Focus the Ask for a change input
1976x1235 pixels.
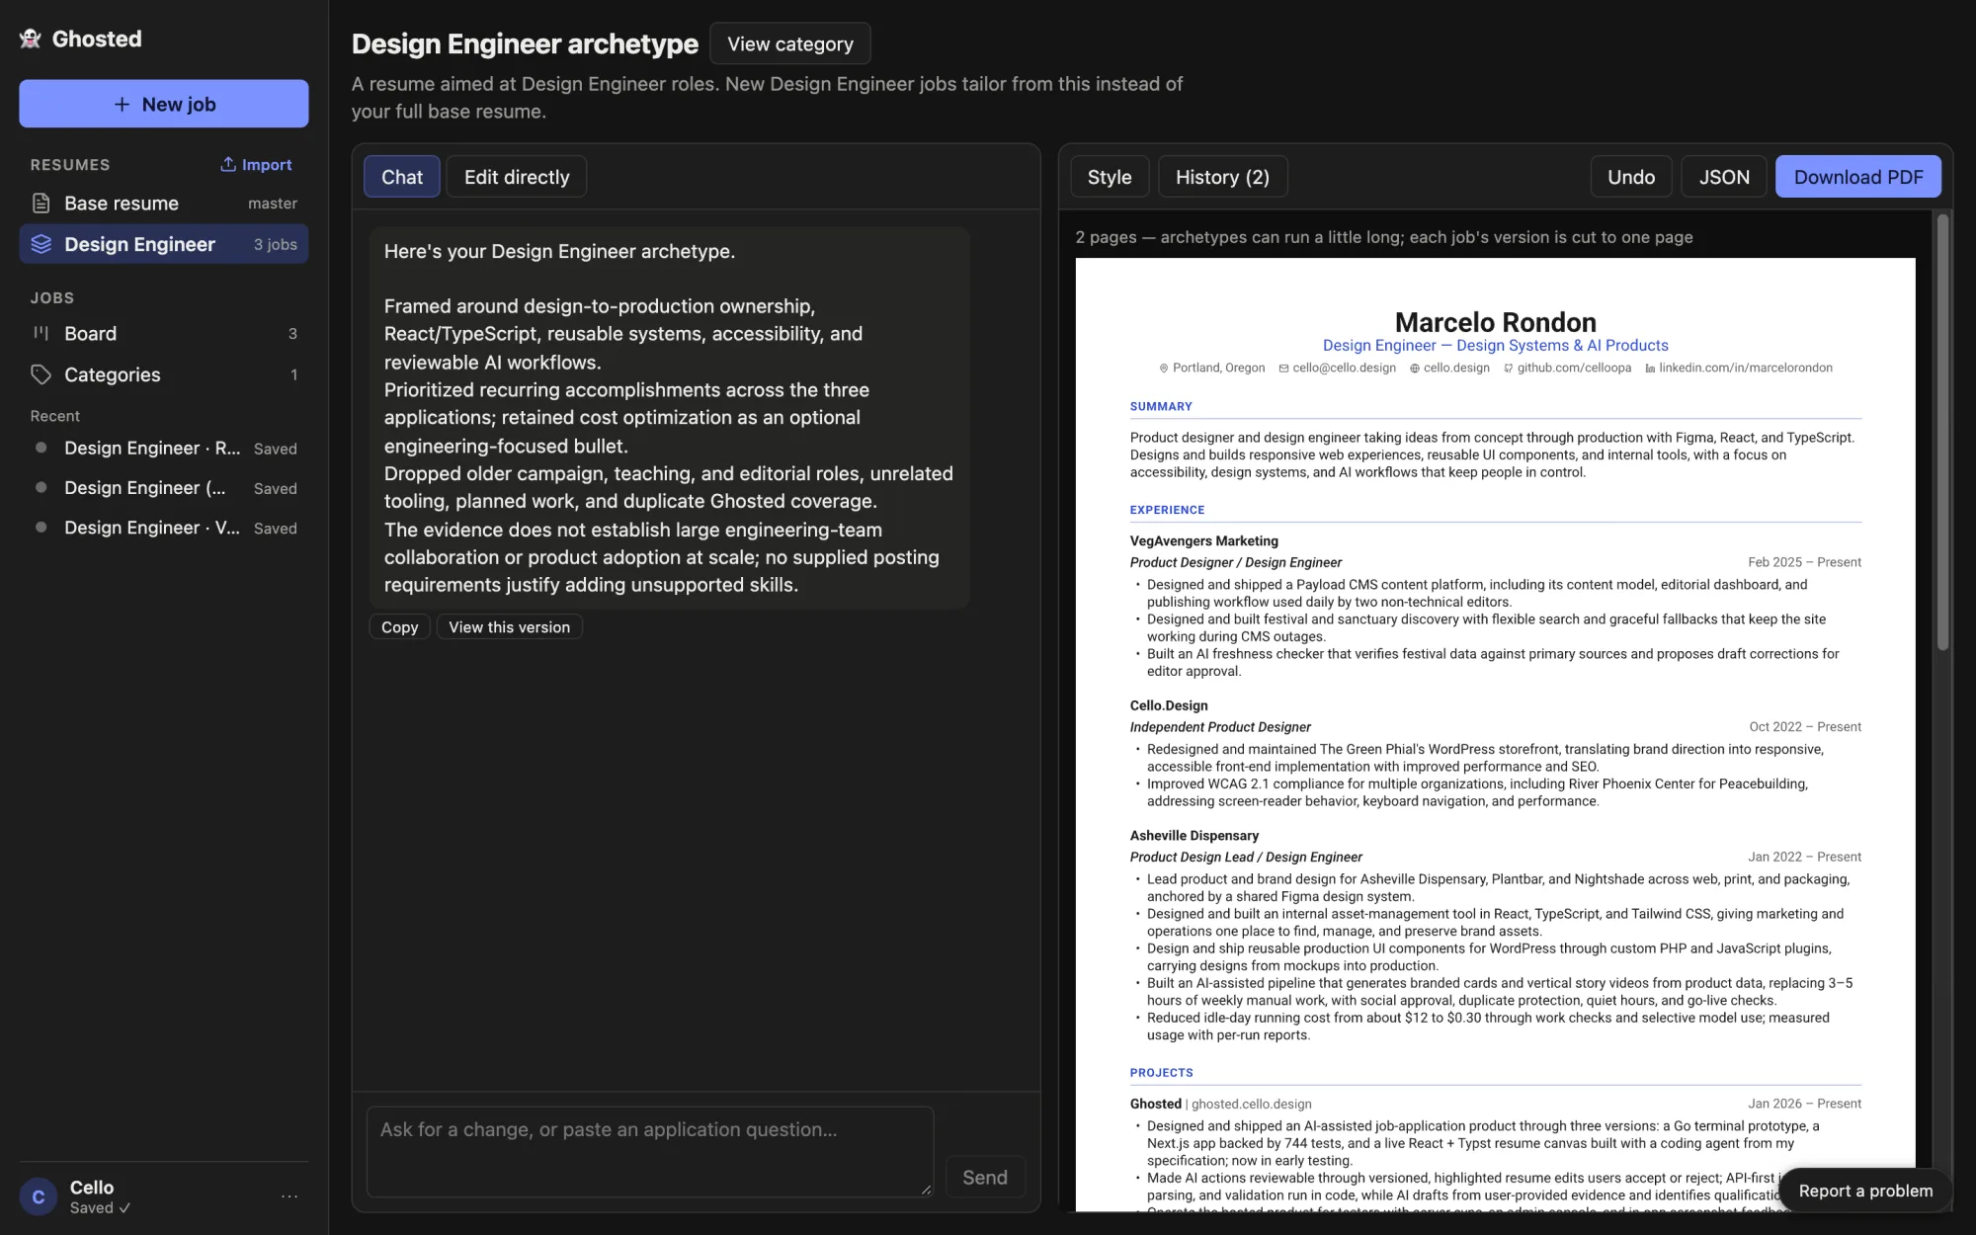point(650,1152)
